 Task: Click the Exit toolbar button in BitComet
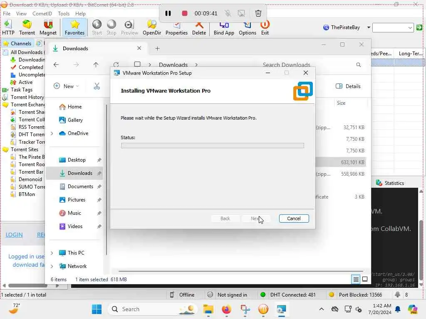265,27
